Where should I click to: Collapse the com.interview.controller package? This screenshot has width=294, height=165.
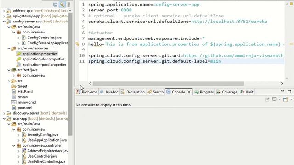[14, 146]
